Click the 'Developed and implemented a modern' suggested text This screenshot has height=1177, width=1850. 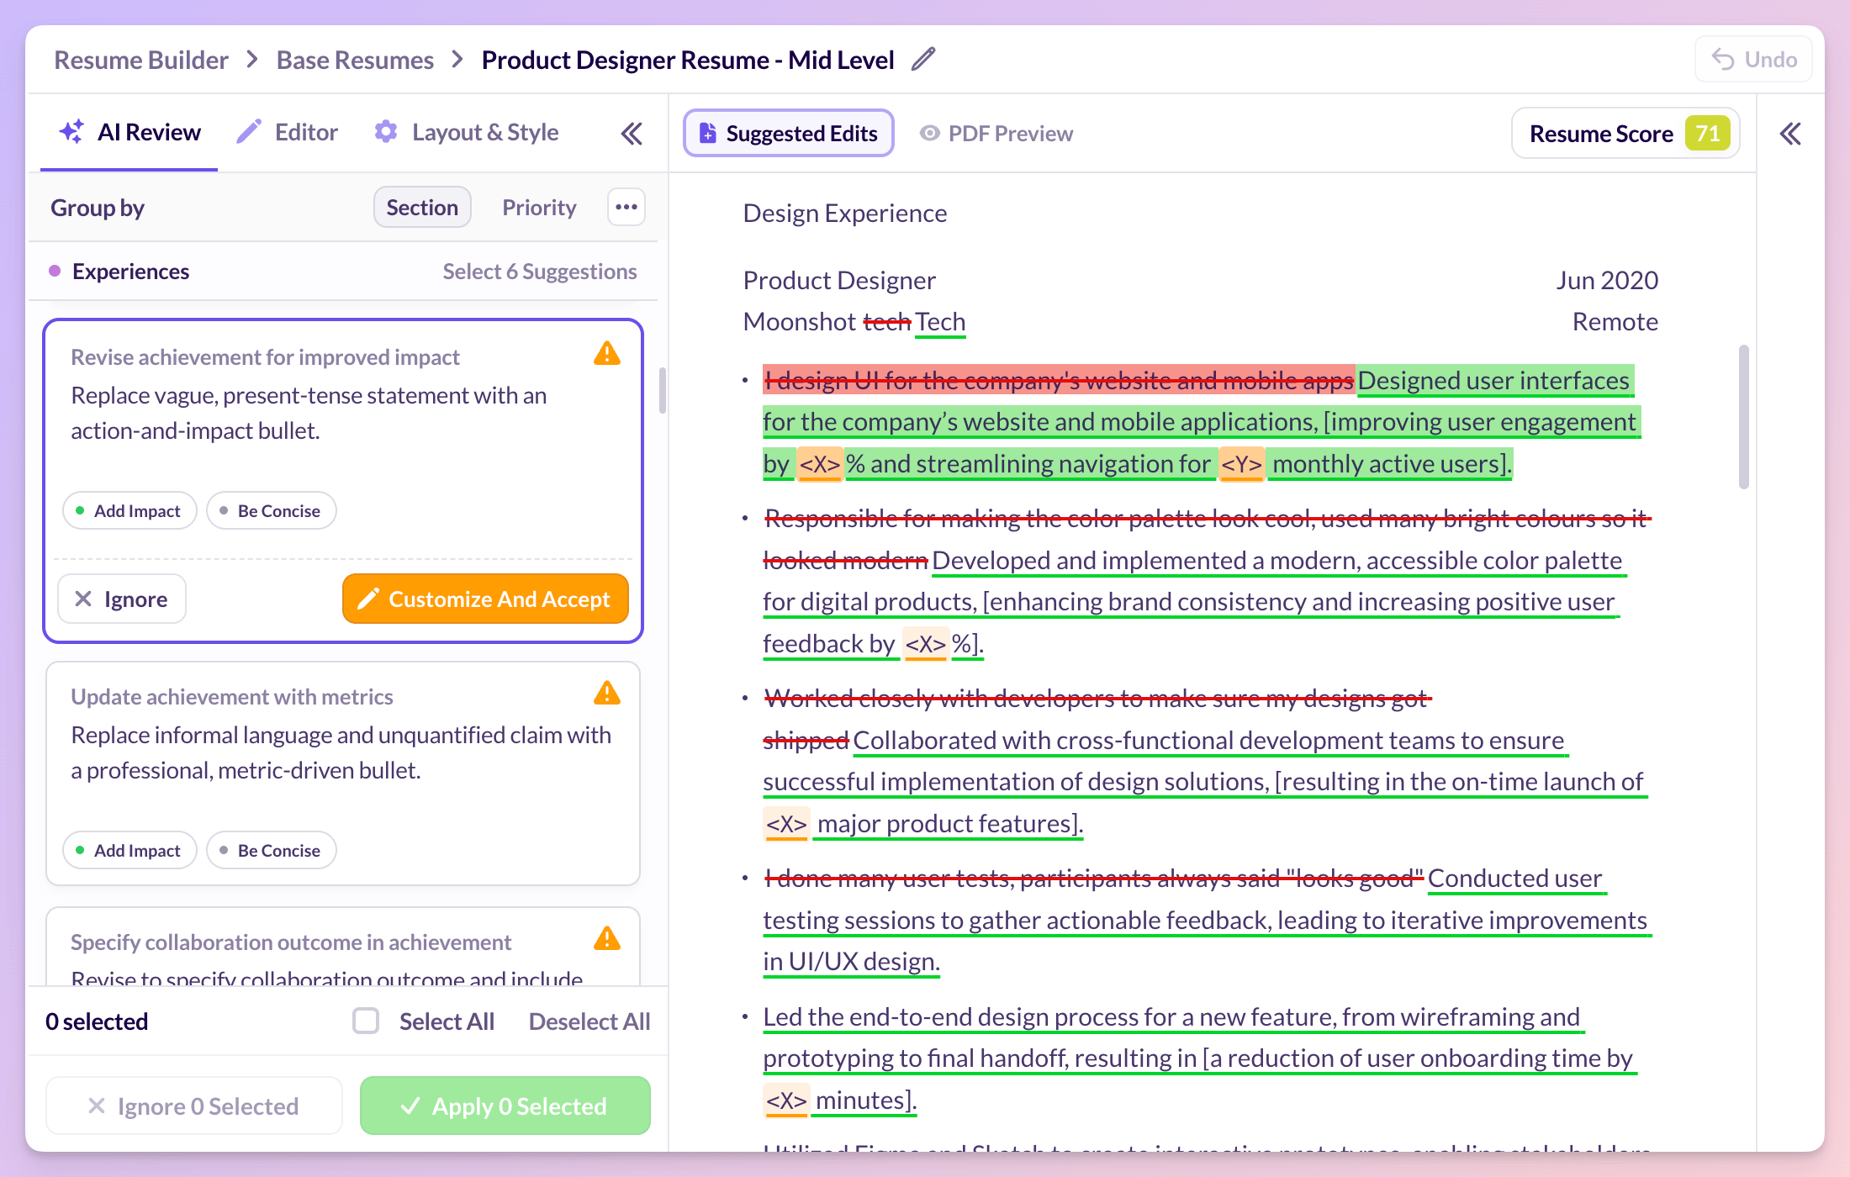coord(1195,601)
